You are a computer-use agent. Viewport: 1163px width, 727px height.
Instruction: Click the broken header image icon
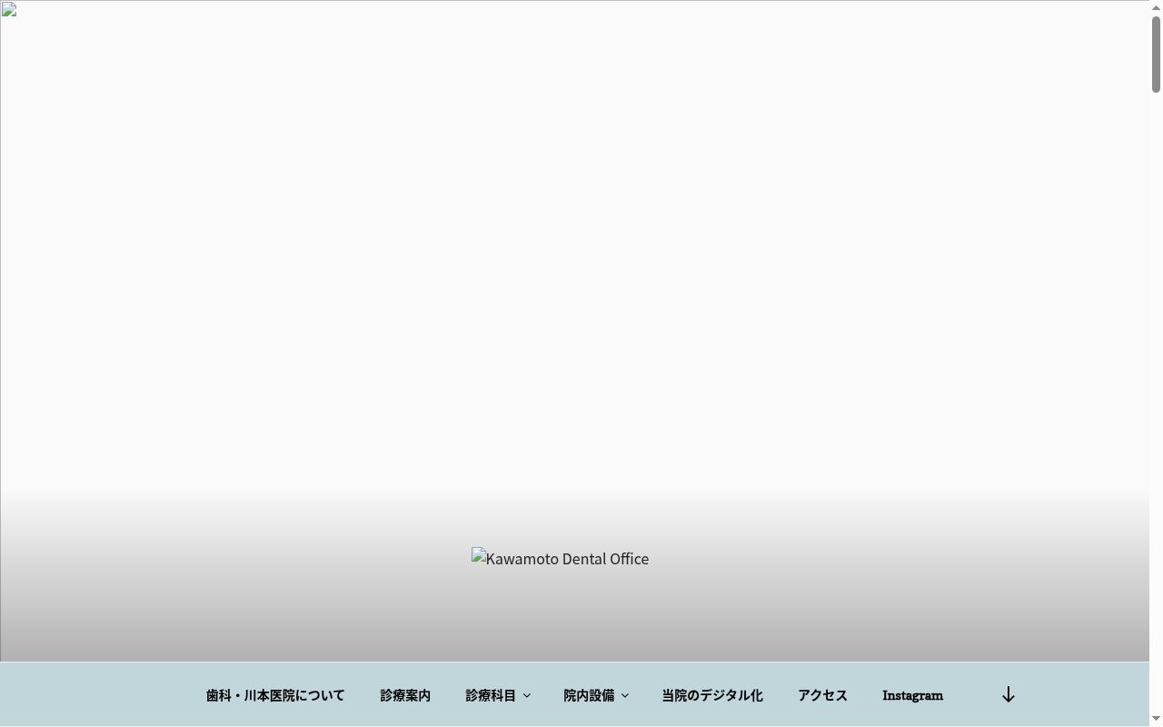[9, 10]
